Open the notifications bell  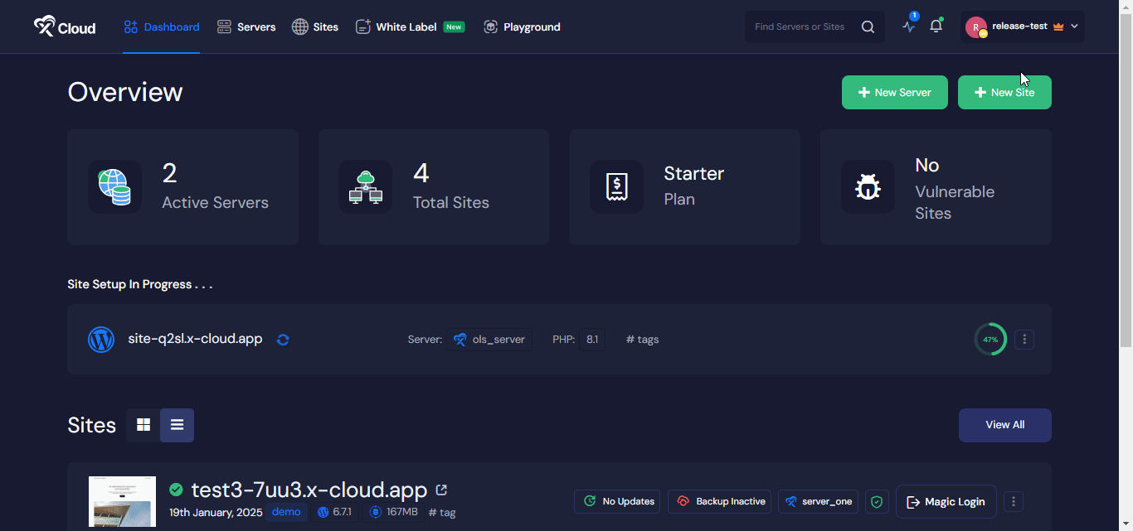936,27
